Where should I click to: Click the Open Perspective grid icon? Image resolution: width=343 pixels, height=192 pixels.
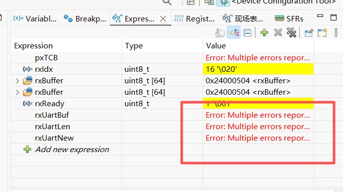191,2
